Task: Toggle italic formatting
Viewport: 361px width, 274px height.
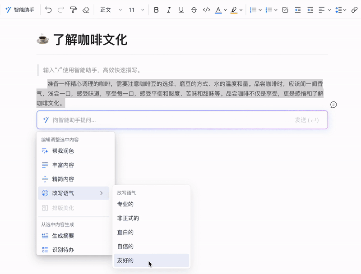Action: tap(169, 10)
